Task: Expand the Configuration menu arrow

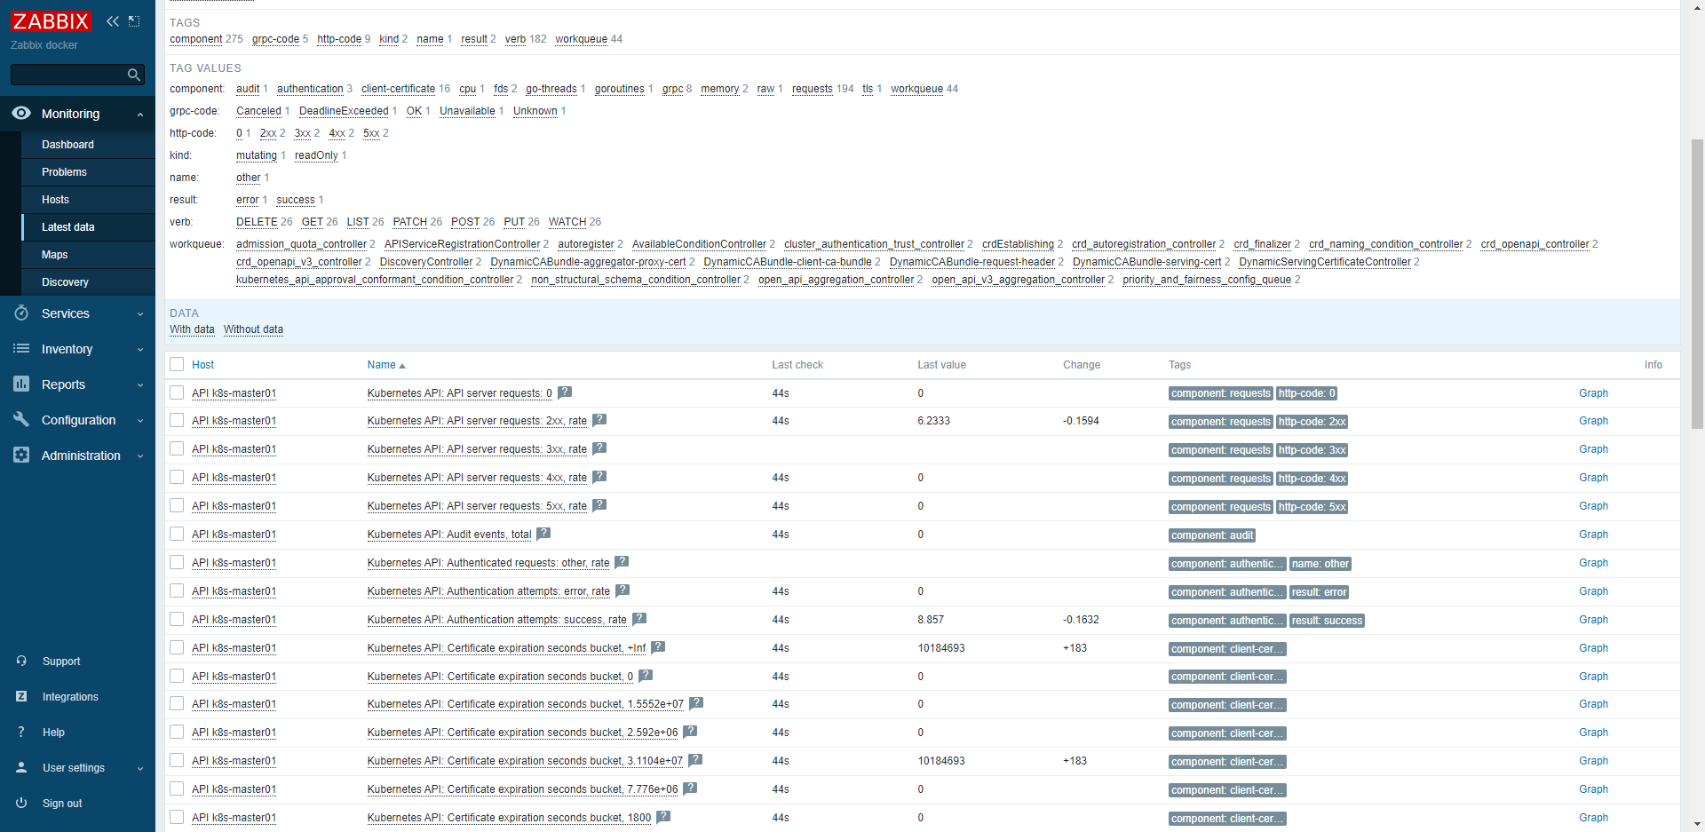Action: pyautogui.click(x=140, y=420)
